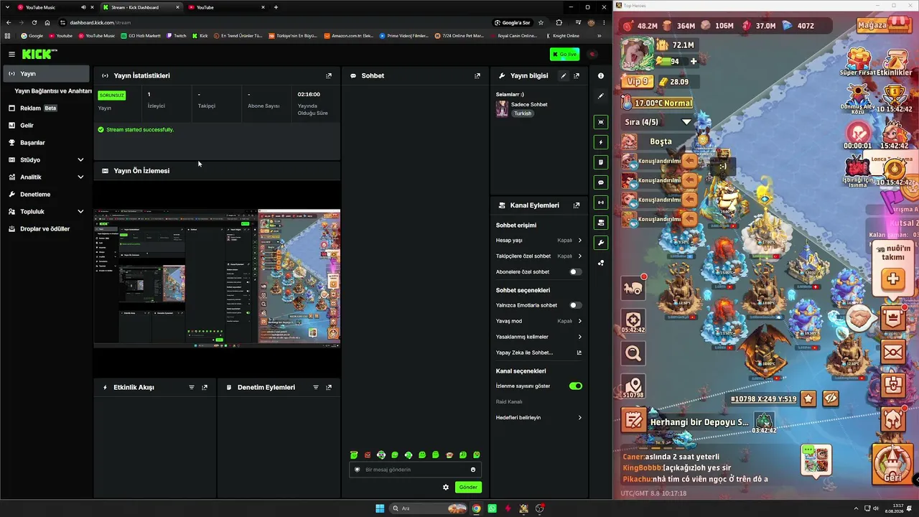Open Takipçilere özel sohbet setting
This screenshot has width=919, height=517.
[538, 256]
